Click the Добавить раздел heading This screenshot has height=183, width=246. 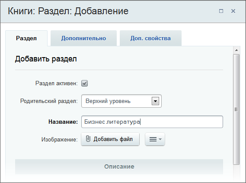[x=46, y=59]
